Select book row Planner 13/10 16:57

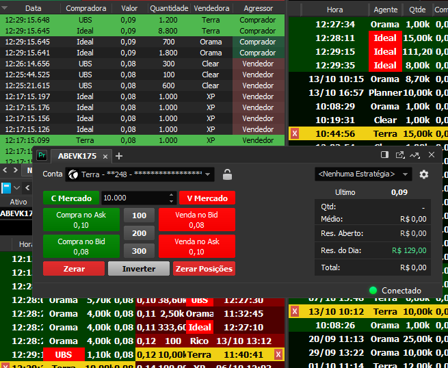point(368,92)
